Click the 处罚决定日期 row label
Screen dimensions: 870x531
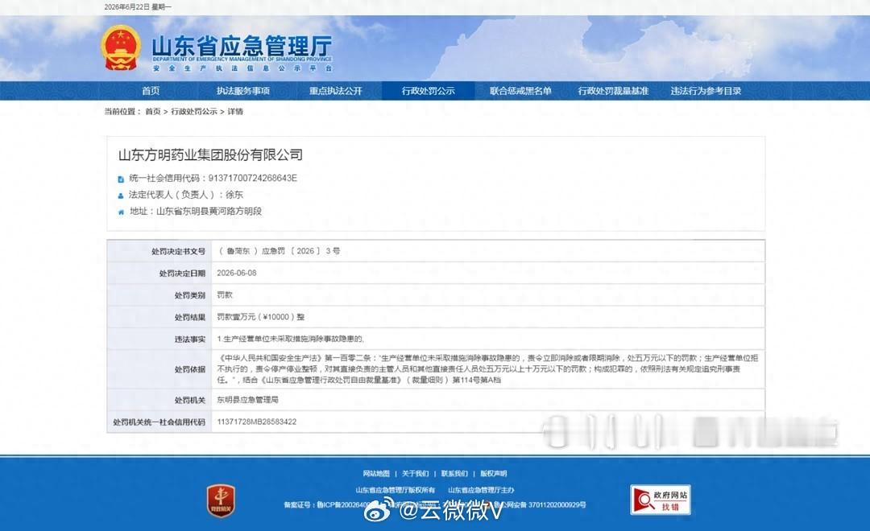click(x=182, y=274)
